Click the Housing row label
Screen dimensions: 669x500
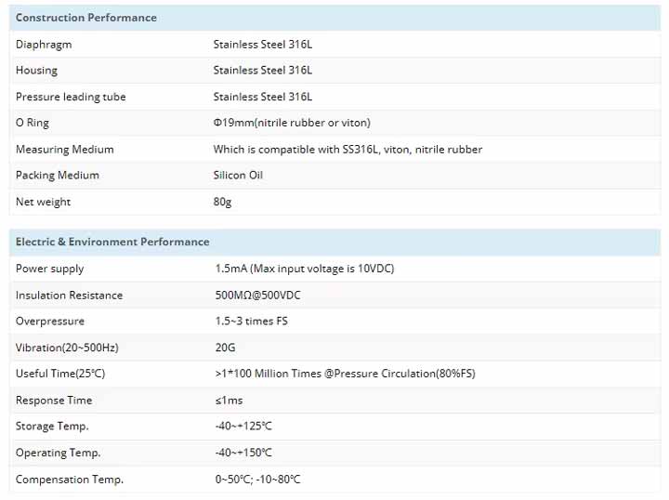36,71
